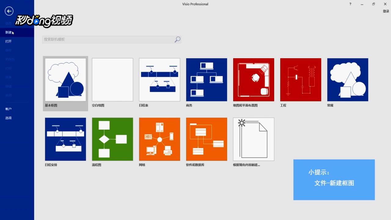391x220 pixels.
Task: Select the 日程安排 schedule template icon
Action: click(65, 139)
